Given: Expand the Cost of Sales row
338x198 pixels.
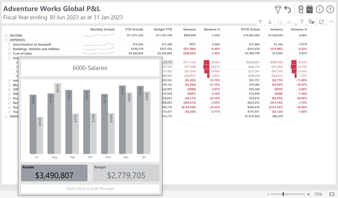Looking at the screenshot, I should tap(9, 53).
